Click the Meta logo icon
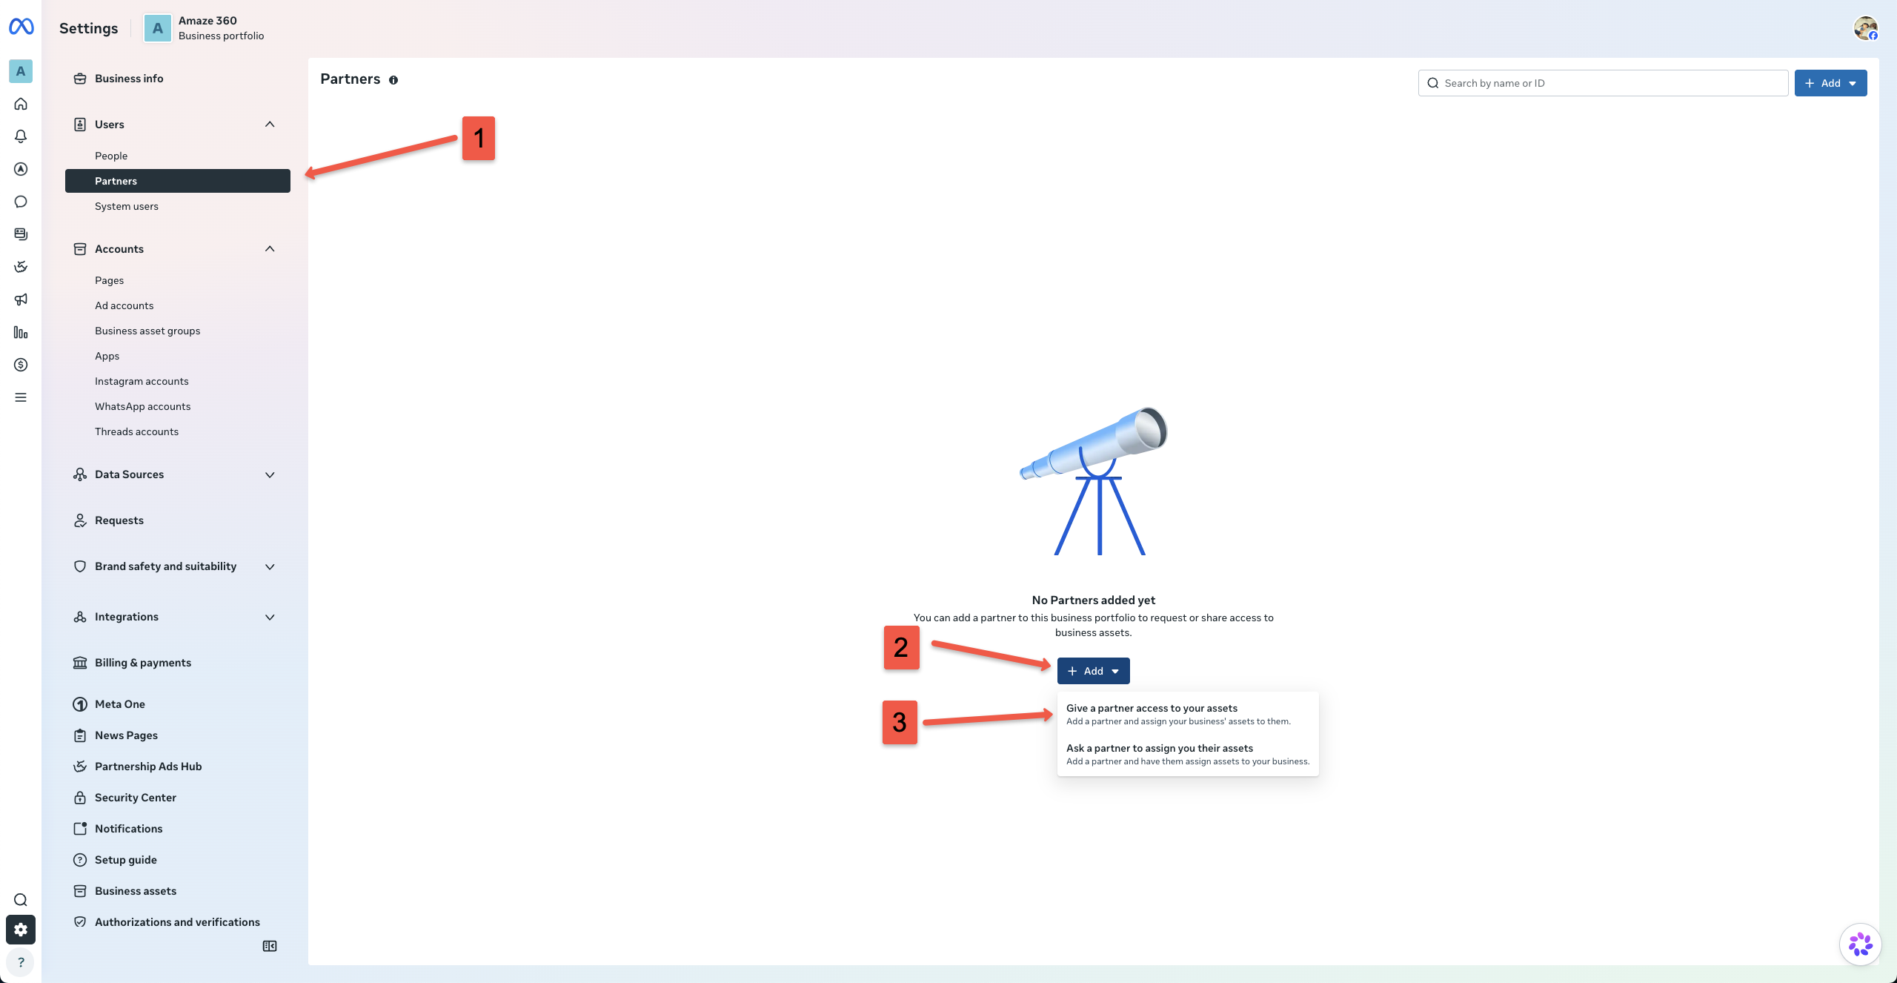 (21, 27)
